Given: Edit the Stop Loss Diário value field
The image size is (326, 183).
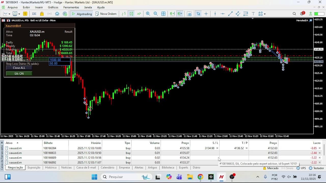Looking at the screenshot, I should 60,64.
